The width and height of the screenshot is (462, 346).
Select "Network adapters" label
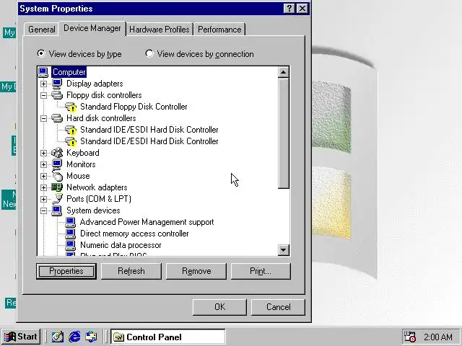(97, 187)
